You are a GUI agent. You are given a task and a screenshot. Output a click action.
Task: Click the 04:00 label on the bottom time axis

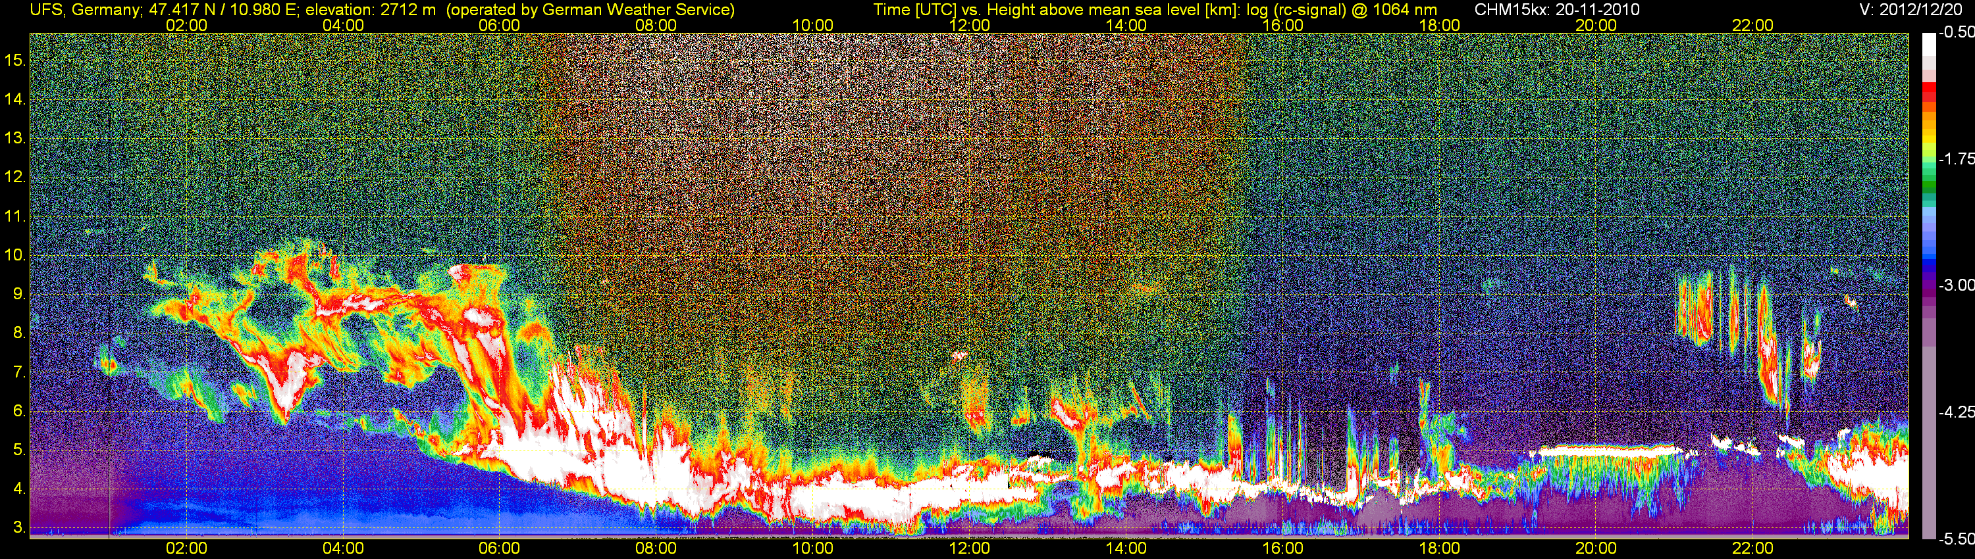(x=343, y=548)
